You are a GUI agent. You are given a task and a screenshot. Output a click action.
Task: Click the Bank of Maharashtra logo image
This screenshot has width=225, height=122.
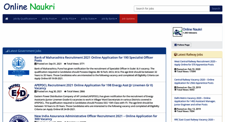click(x=19, y=67)
